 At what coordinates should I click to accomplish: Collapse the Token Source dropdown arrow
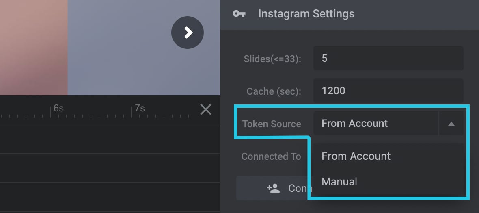click(451, 123)
